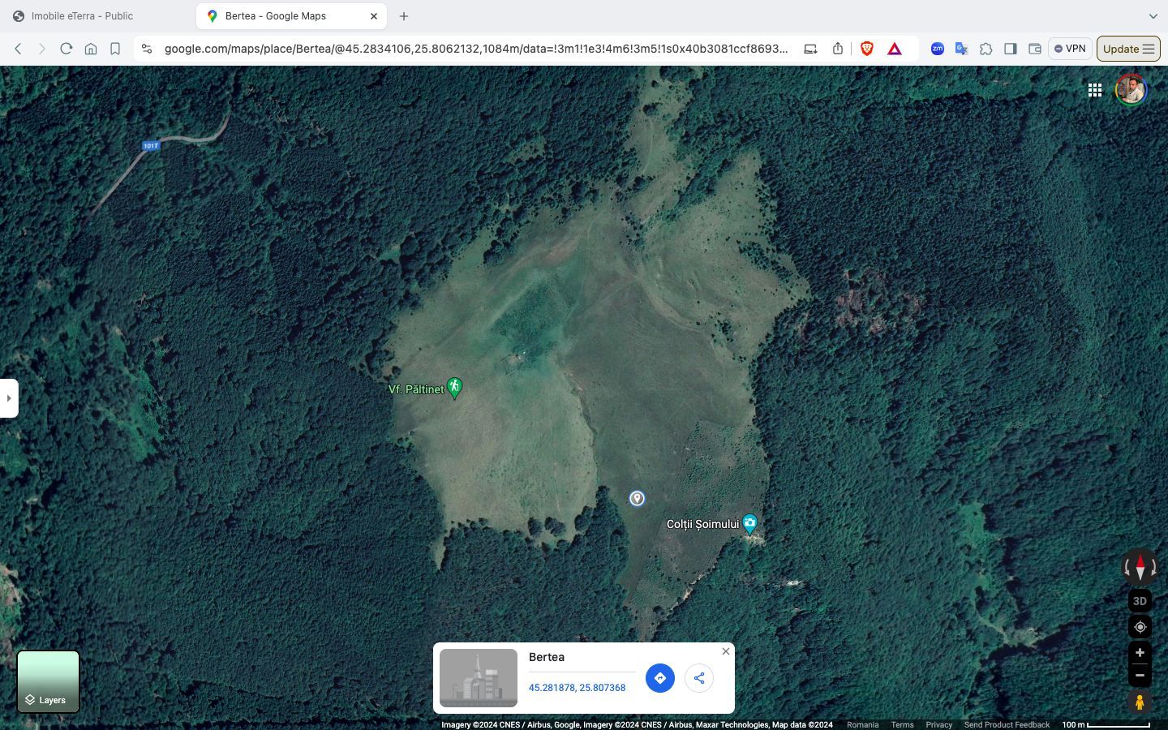Click the Show Your Location crosshair icon
The width and height of the screenshot is (1168, 730).
[1140, 627]
